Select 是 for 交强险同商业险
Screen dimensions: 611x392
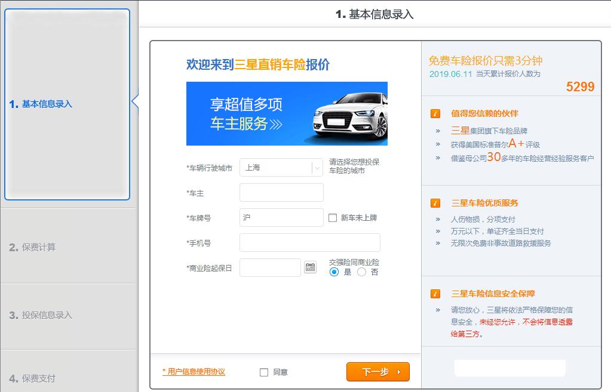pos(334,272)
